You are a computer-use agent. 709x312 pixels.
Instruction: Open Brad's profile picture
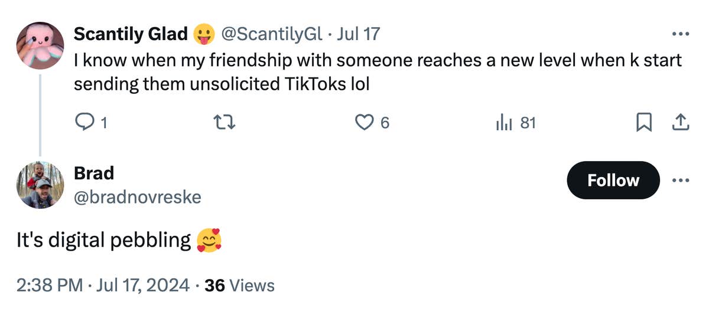pyautogui.click(x=40, y=185)
